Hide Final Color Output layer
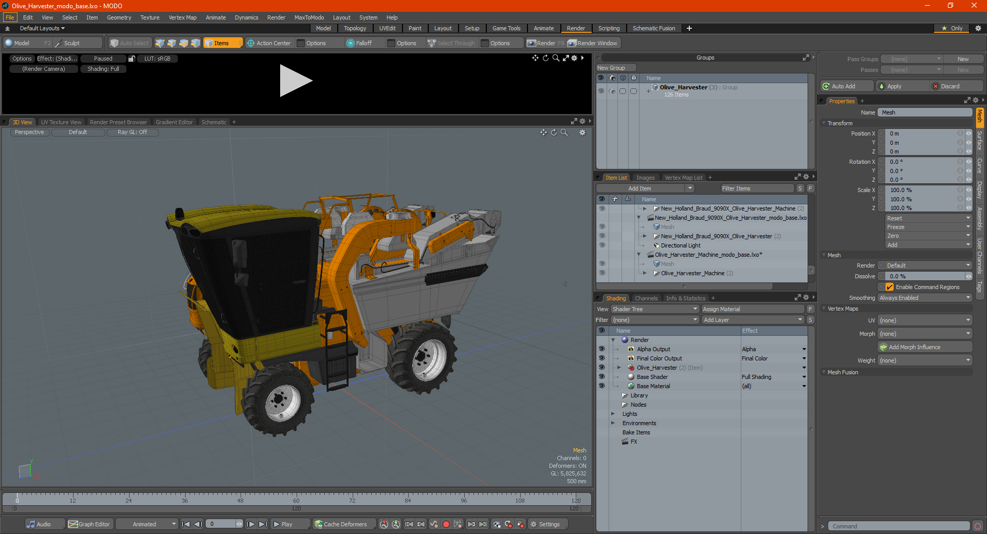The image size is (987, 534). tap(601, 358)
